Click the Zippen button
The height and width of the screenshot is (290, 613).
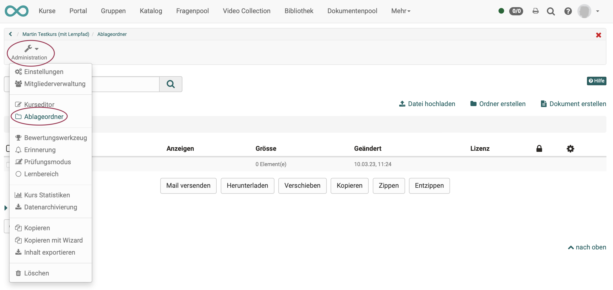tap(389, 186)
